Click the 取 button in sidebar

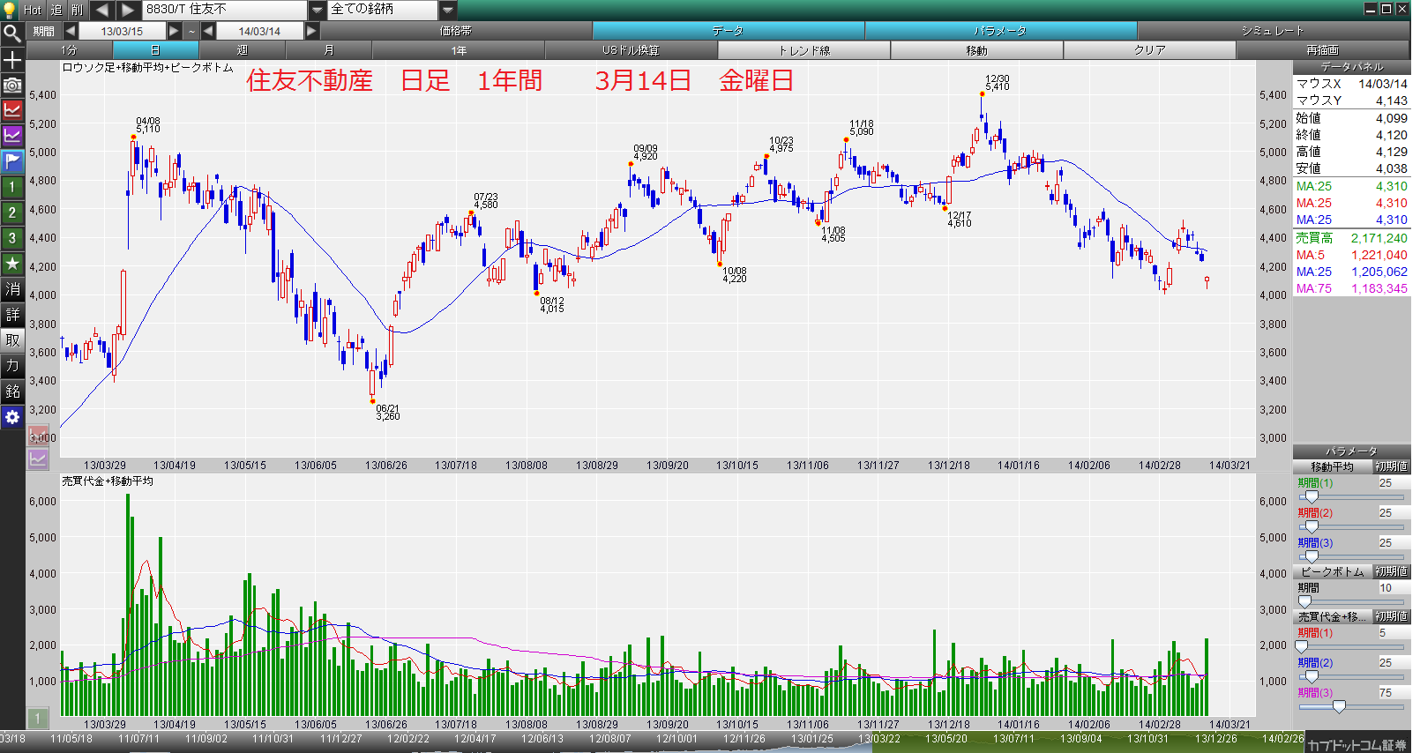coord(12,340)
